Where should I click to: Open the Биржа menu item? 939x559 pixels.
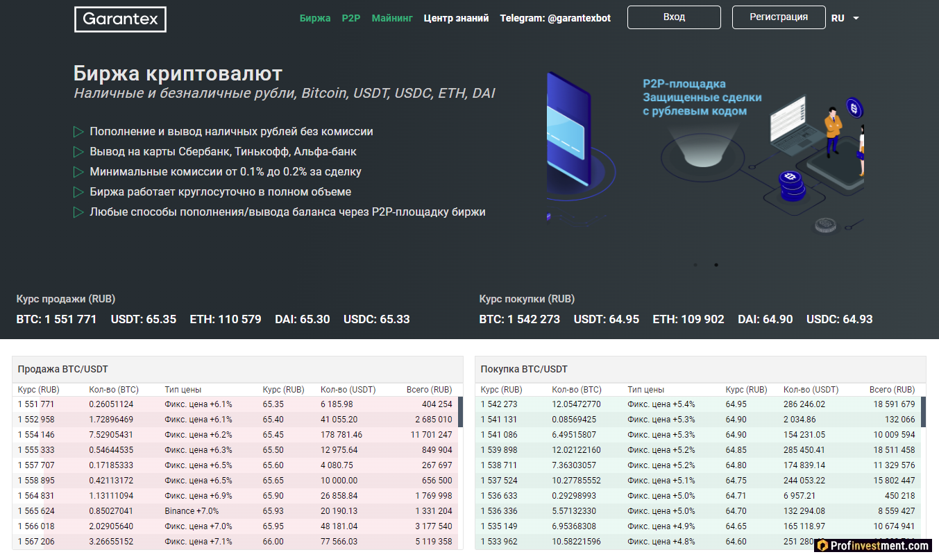[315, 18]
